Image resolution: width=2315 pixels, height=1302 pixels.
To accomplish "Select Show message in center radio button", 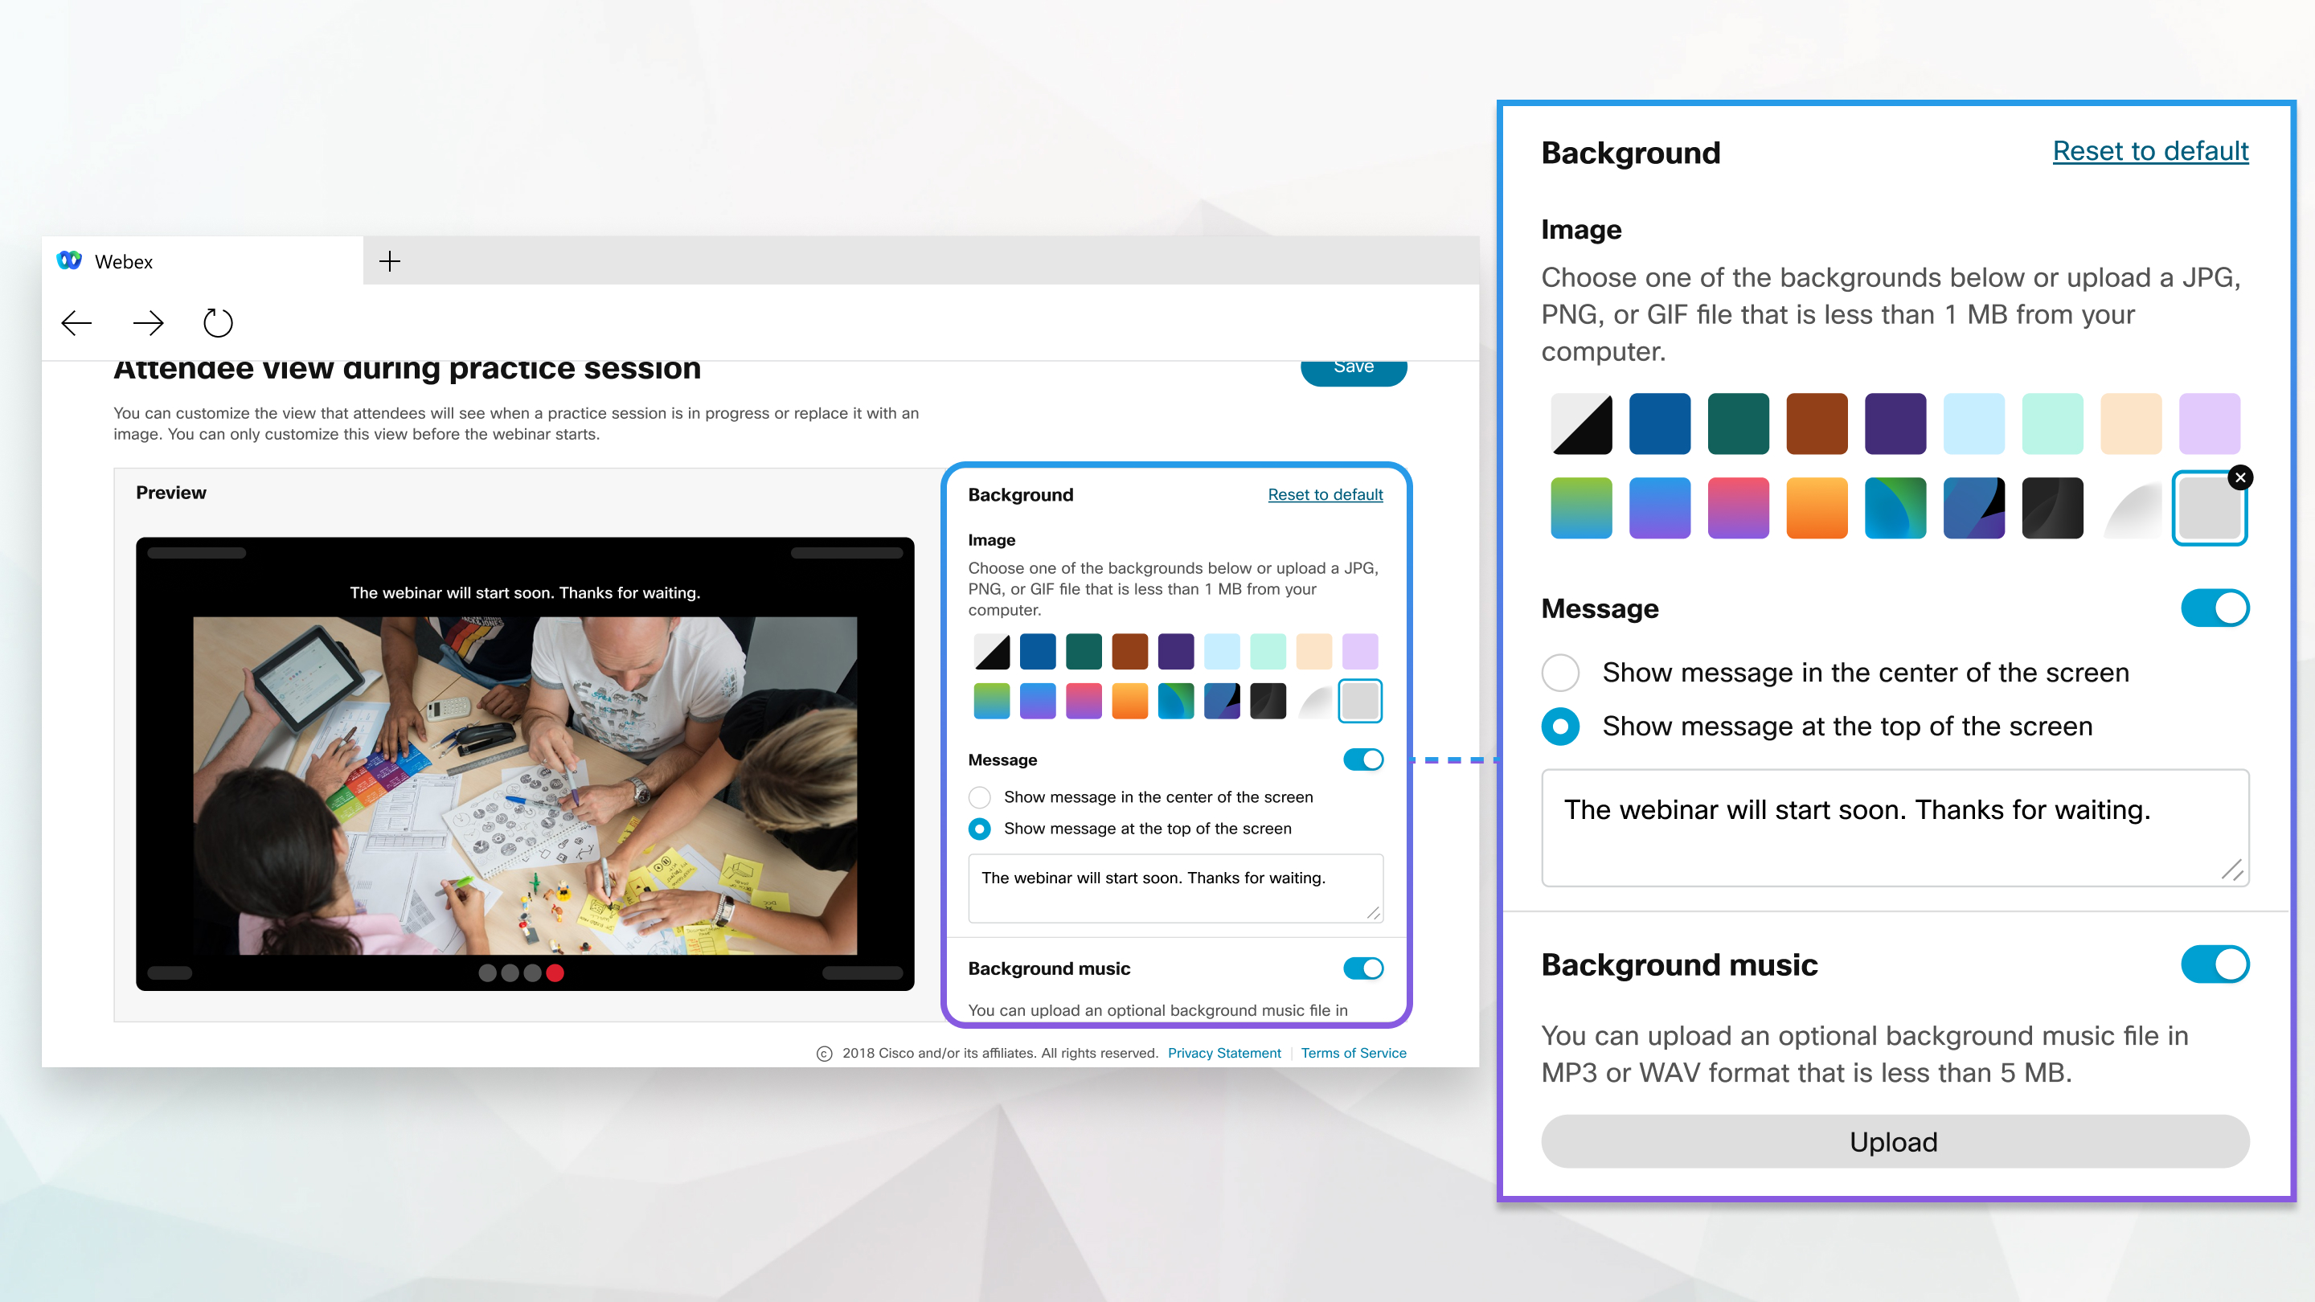I will tap(1559, 671).
